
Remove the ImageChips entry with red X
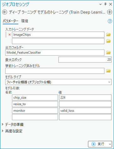pos(9,35)
